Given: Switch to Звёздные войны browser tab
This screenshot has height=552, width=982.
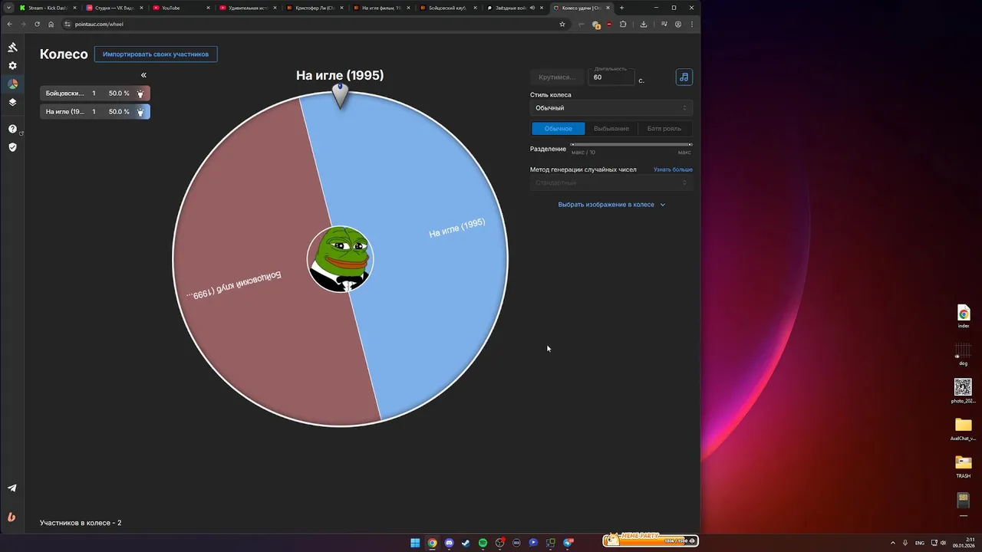Looking at the screenshot, I should pyautogui.click(x=514, y=8).
